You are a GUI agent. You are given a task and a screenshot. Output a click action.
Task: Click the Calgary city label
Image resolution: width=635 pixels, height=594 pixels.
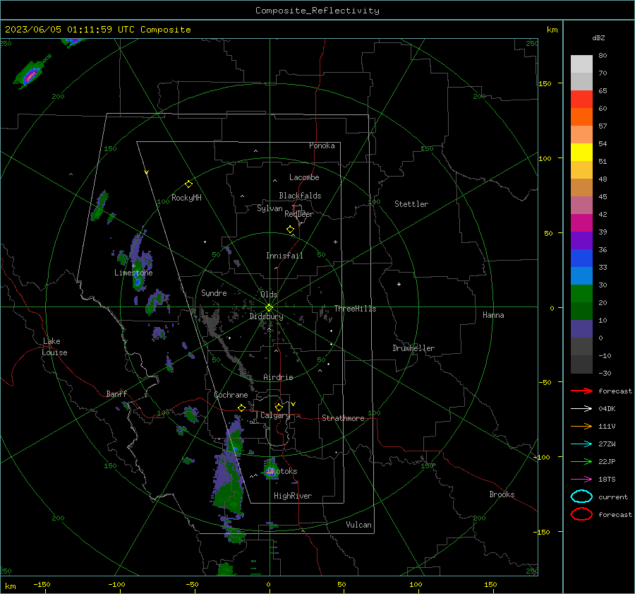tap(275, 415)
